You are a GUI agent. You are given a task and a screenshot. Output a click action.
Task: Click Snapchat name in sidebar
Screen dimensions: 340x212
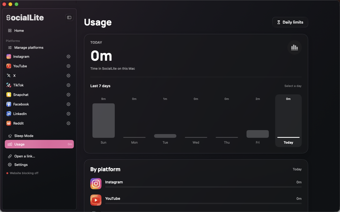tap(21, 95)
